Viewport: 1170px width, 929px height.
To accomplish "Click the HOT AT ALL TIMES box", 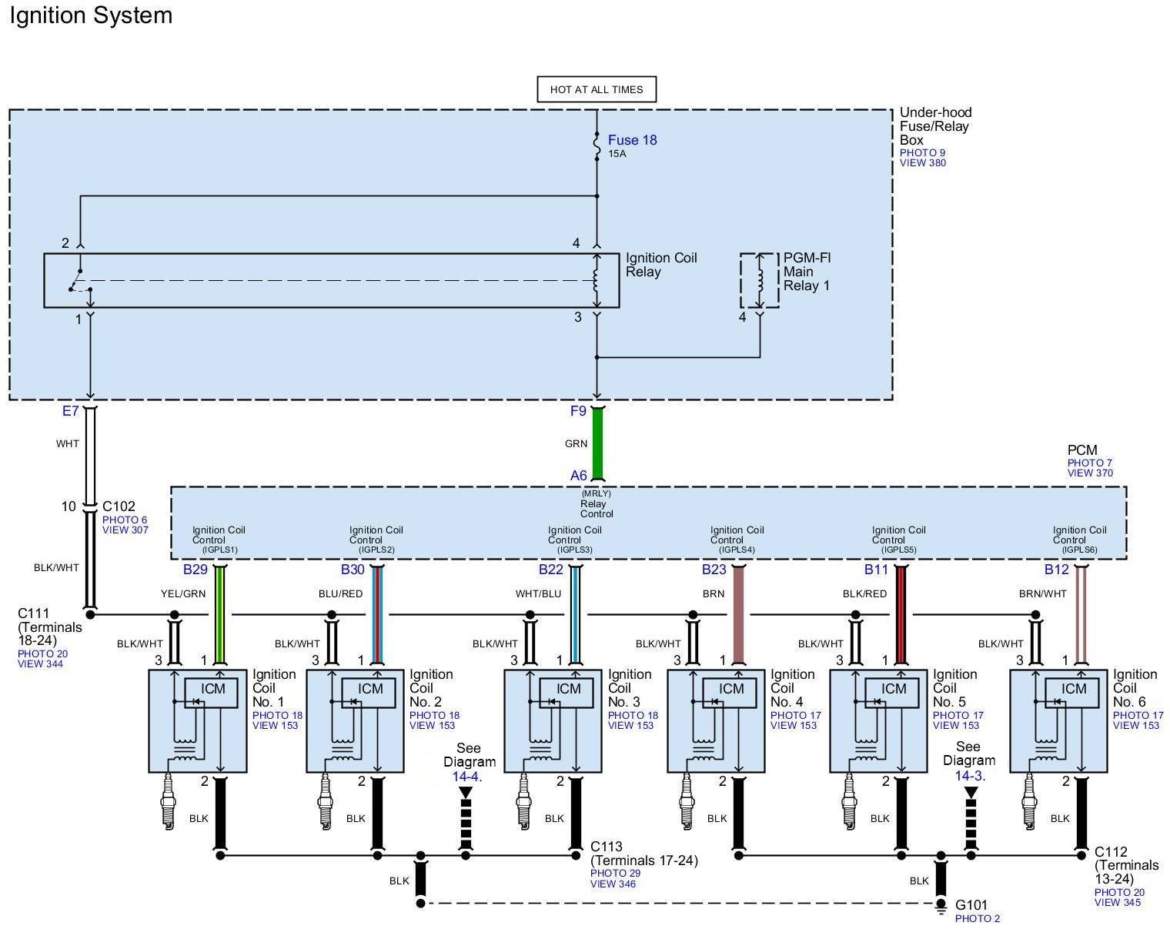I will coord(596,89).
